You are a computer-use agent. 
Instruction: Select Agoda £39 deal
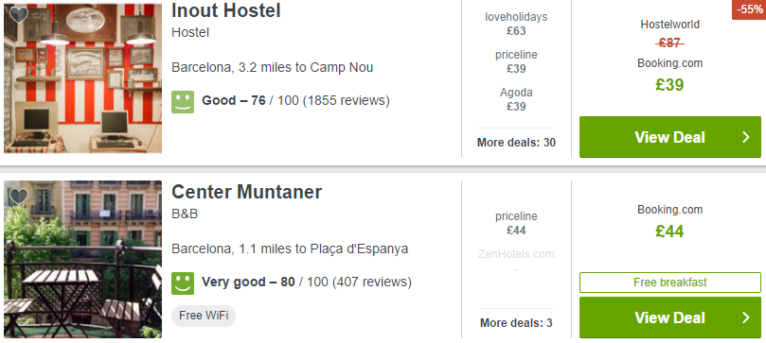pyautogui.click(x=516, y=99)
